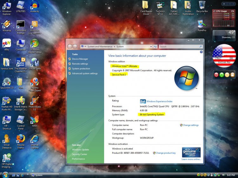Screen dimensions: 238x178
Task: Open the Realtek HD Audio Manager icon
Action: point(7,104)
